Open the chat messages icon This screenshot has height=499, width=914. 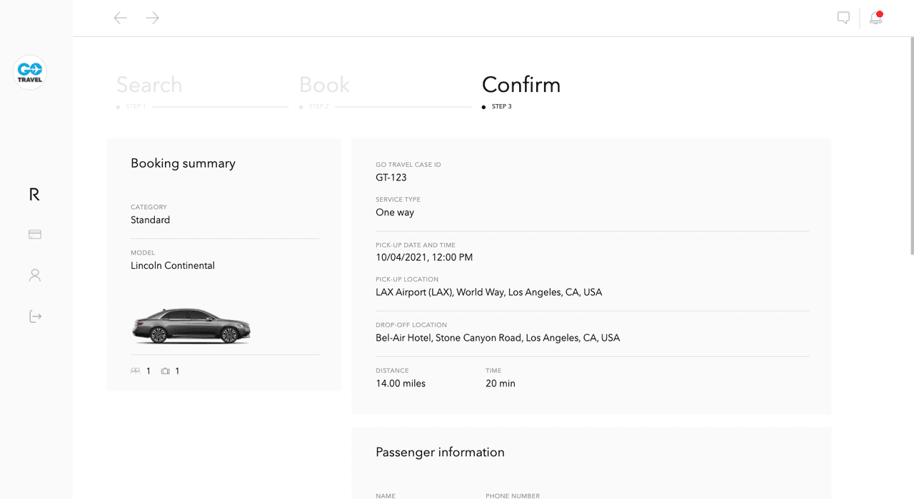(843, 18)
